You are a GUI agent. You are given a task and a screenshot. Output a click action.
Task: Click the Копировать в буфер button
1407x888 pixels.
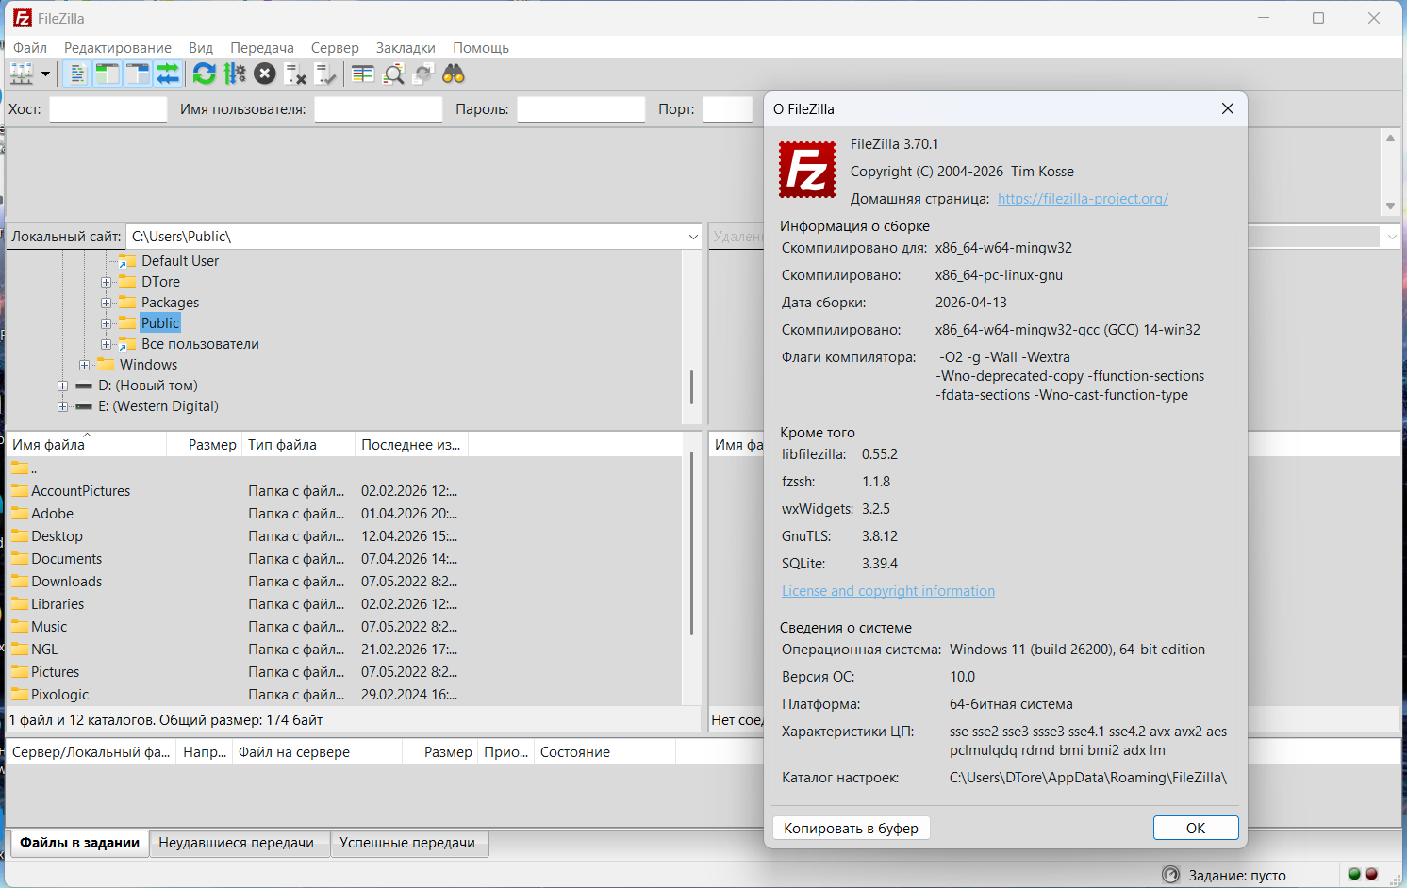[x=851, y=828]
